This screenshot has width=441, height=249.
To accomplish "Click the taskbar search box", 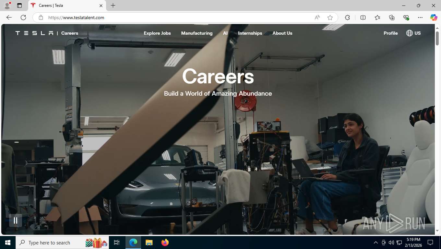I will point(63,243).
